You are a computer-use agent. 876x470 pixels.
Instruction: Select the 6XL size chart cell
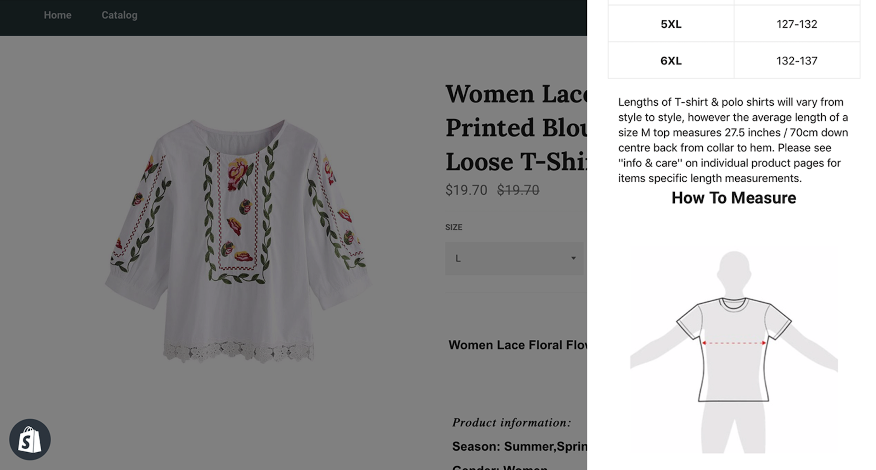click(x=670, y=61)
